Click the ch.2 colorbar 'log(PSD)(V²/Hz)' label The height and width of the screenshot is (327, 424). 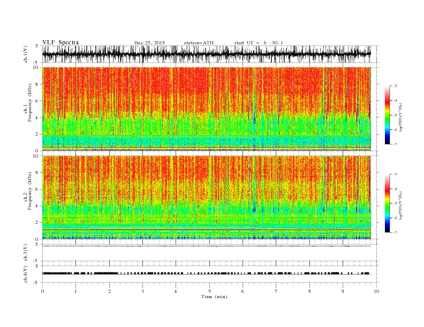coord(400,205)
